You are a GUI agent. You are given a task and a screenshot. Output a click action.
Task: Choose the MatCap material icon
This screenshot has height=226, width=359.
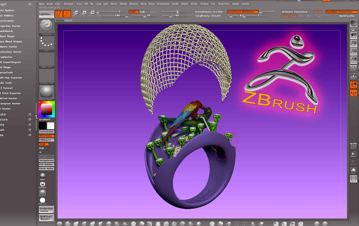42,193
